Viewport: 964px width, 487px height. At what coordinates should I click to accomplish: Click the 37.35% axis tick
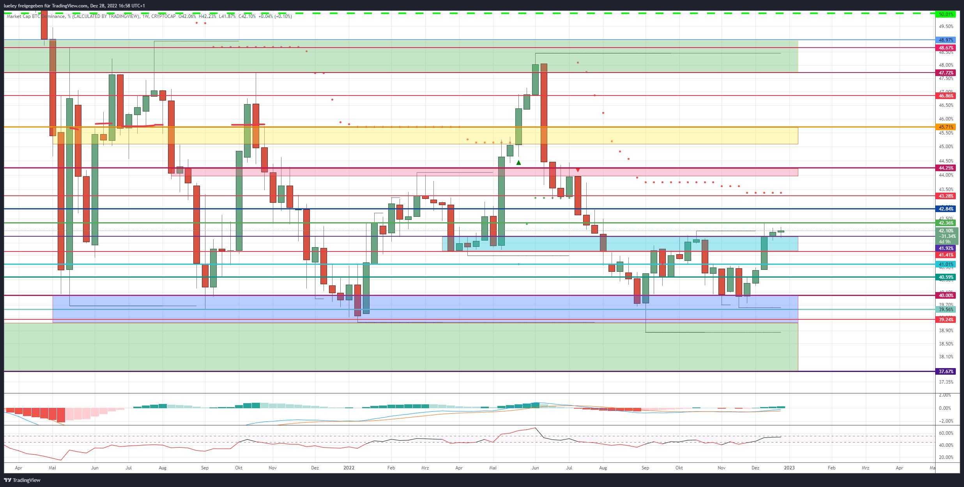point(946,382)
